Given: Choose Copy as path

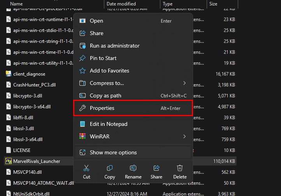Looking at the screenshot, I should click(x=133, y=95).
